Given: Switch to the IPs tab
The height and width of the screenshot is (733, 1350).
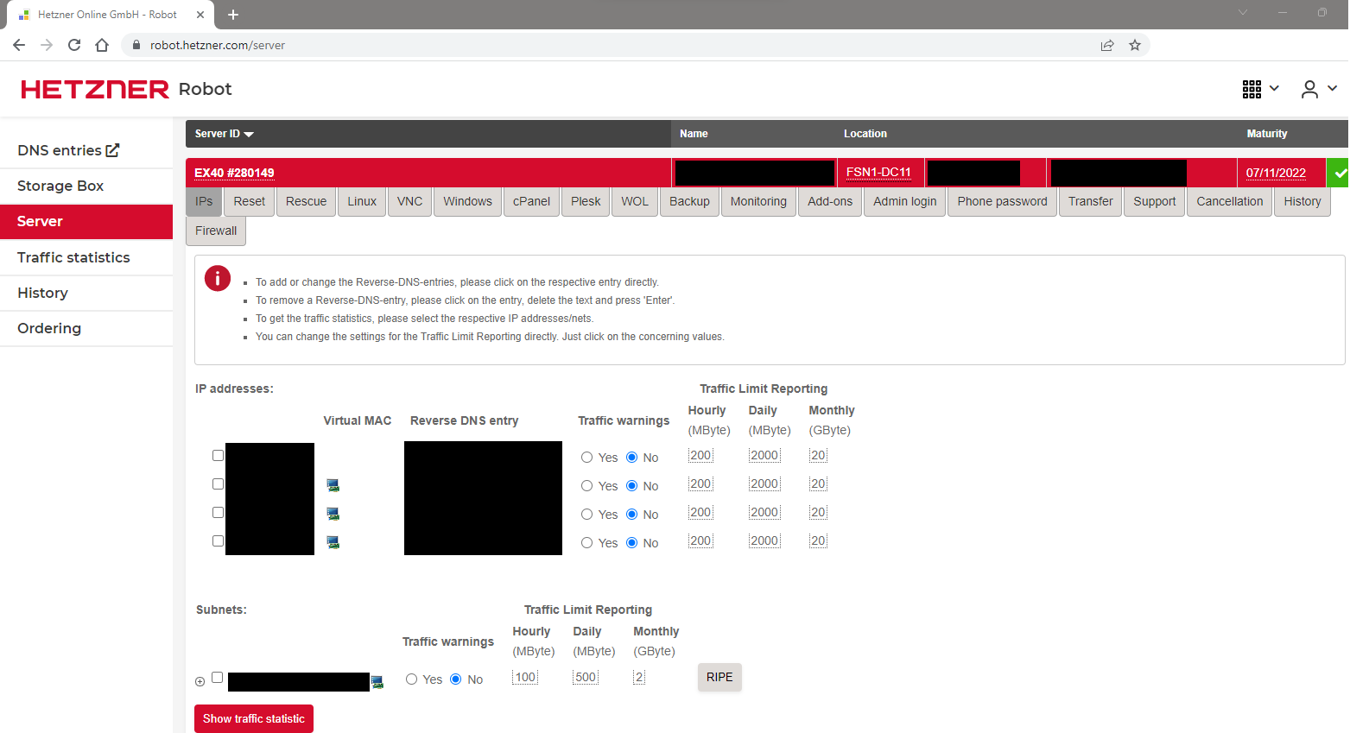Looking at the screenshot, I should [x=204, y=201].
